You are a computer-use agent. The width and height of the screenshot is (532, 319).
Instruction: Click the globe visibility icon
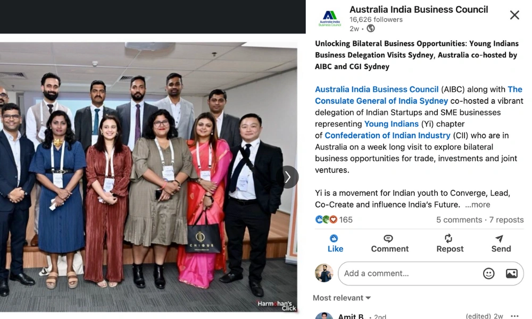point(371,29)
